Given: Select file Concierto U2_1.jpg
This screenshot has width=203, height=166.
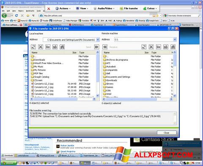Looking at the screenshot, I should (42, 87).
